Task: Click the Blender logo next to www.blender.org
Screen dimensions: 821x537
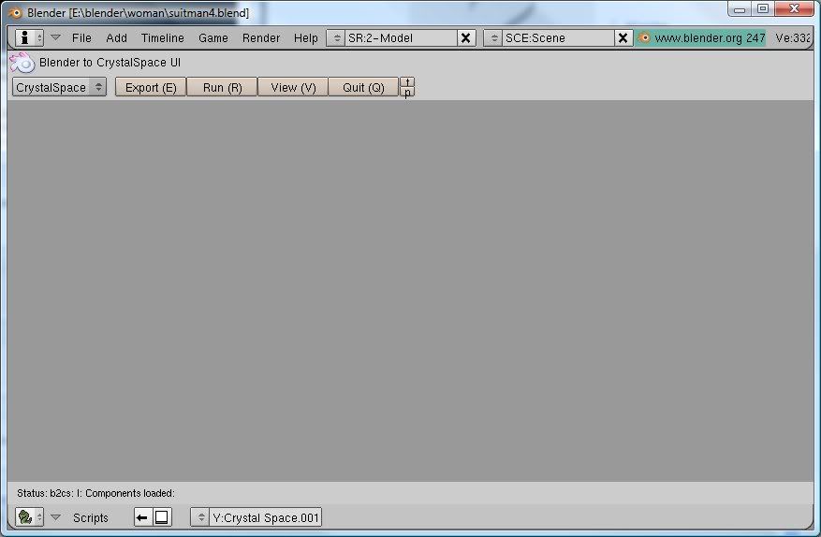Action: 644,37
